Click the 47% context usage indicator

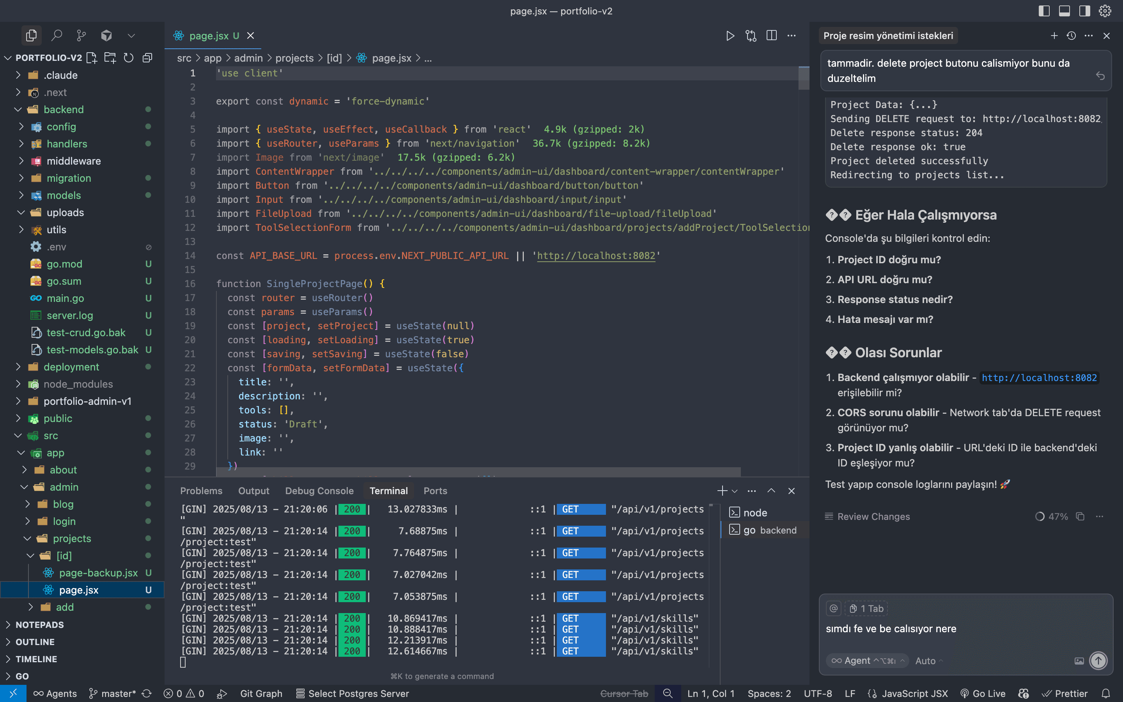1052,516
